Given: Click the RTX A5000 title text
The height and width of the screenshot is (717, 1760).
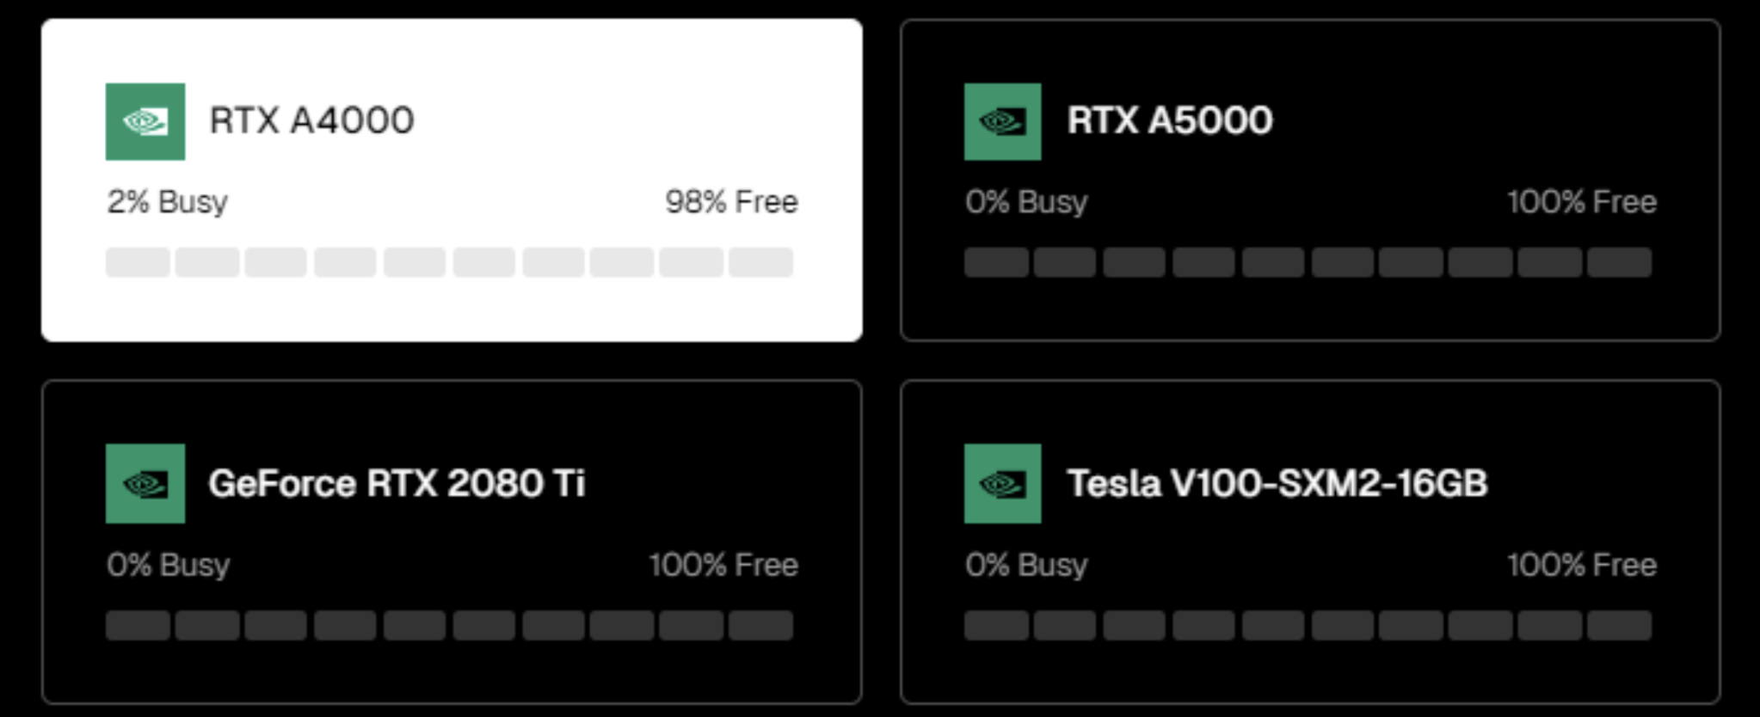Looking at the screenshot, I should pos(1170,120).
